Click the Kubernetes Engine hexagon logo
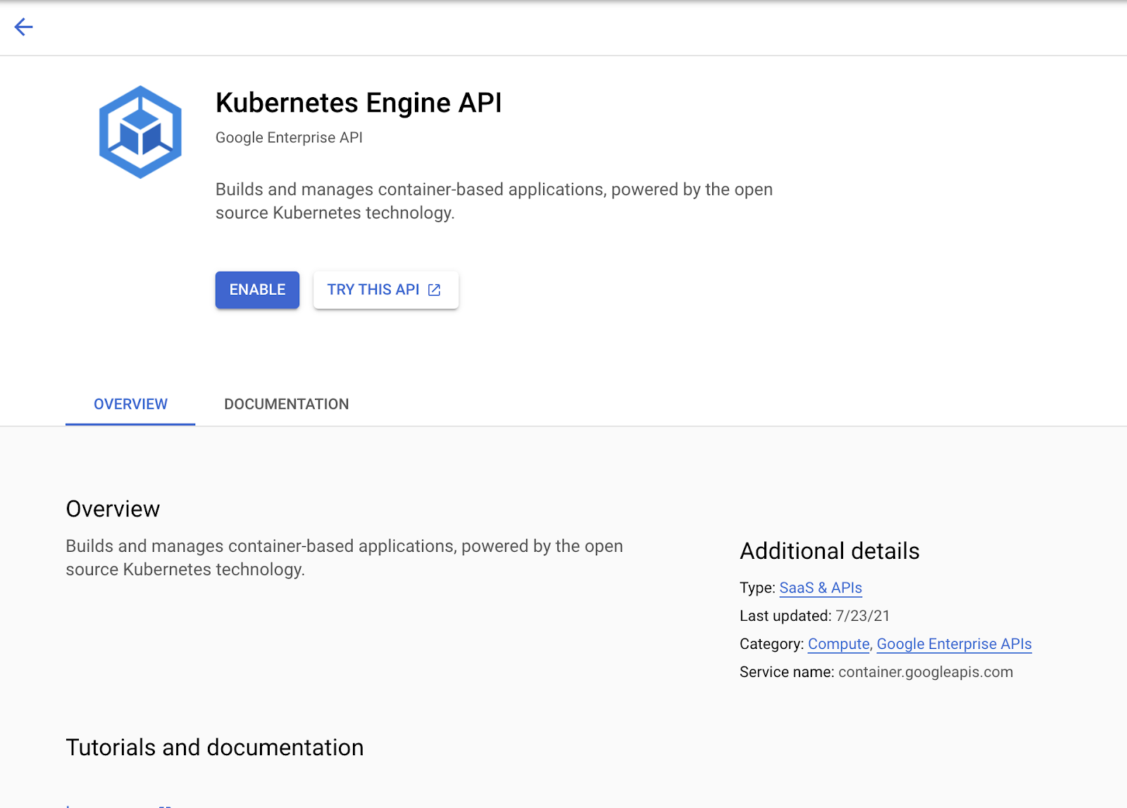Image resolution: width=1127 pixels, height=808 pixels. [140, 132]
